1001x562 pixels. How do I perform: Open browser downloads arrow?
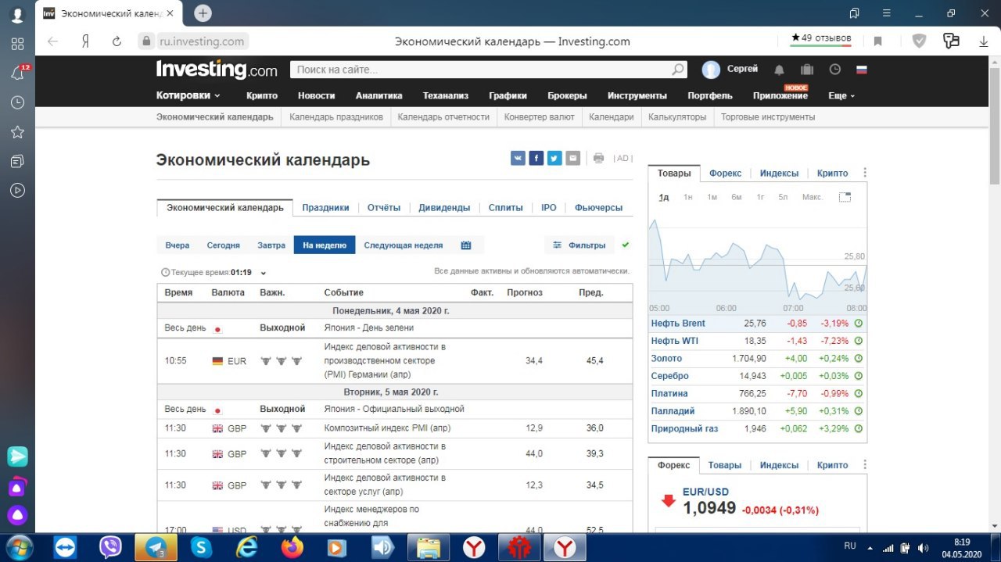(983, 41)
